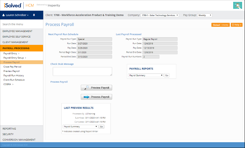Click the Run Date field showing 12/6/2019
This screenshot has height=148, width=245.
(x=160, y=44)
